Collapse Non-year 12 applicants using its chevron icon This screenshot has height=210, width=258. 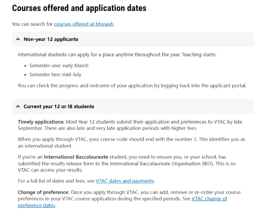tap(18, 39)
